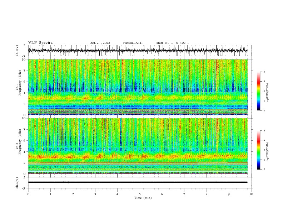Click time axis tick label "9"
283x218 pixels.
(229, 194)
